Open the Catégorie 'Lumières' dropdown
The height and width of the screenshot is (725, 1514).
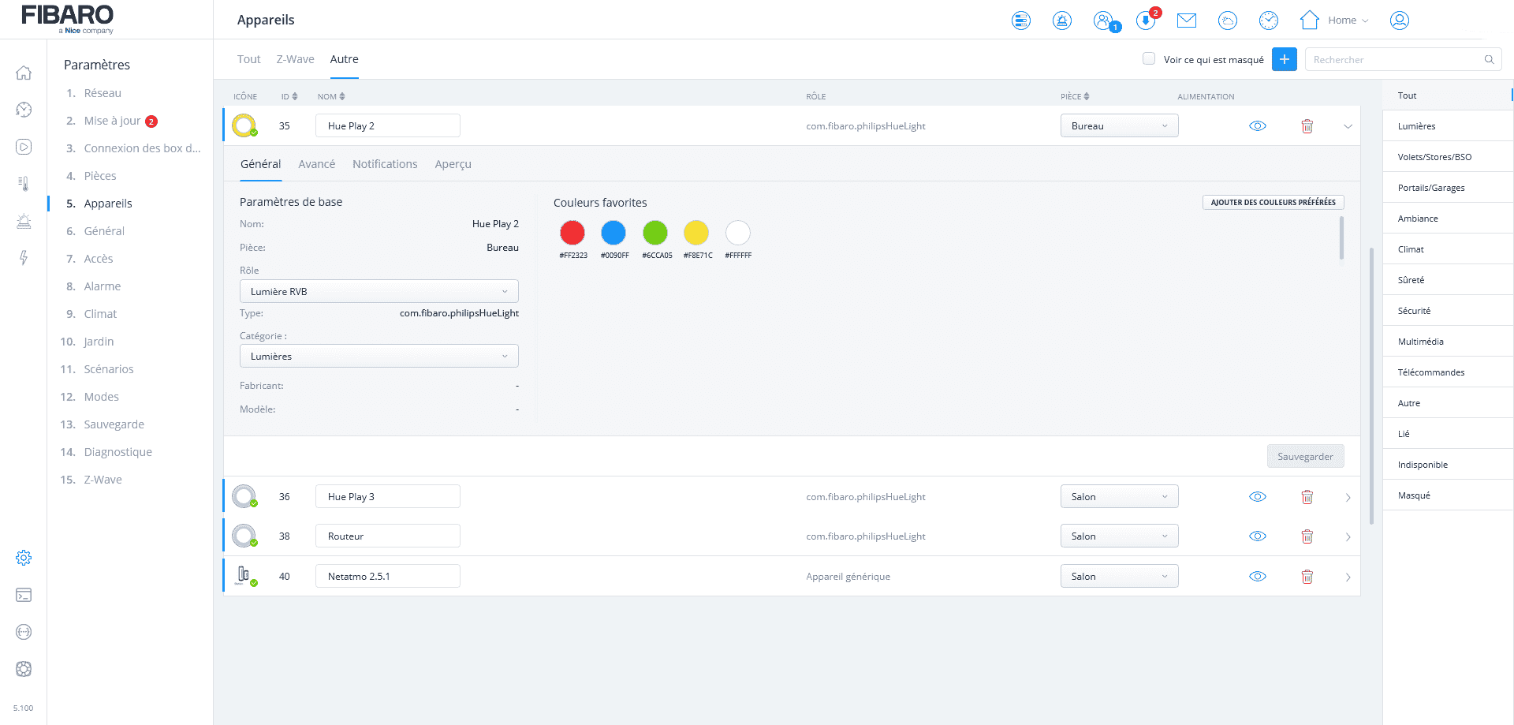pyautogui.click(x=379, y=356)
